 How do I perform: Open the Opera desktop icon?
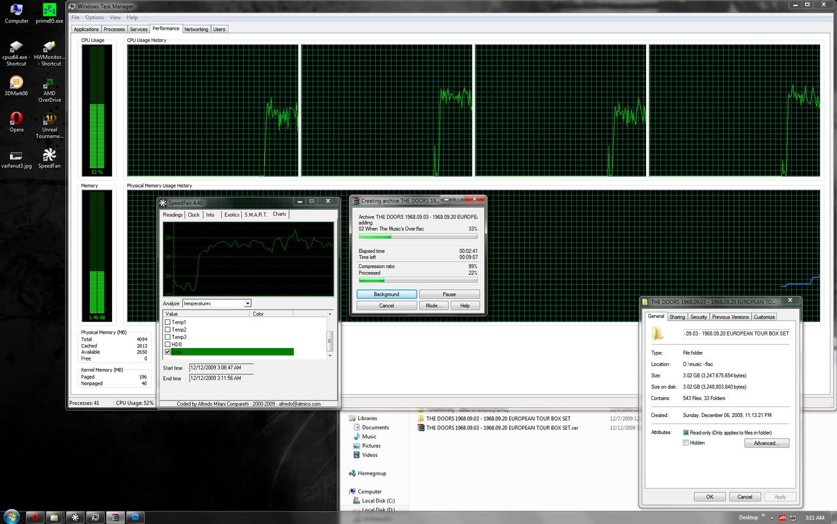pos(16,119)
